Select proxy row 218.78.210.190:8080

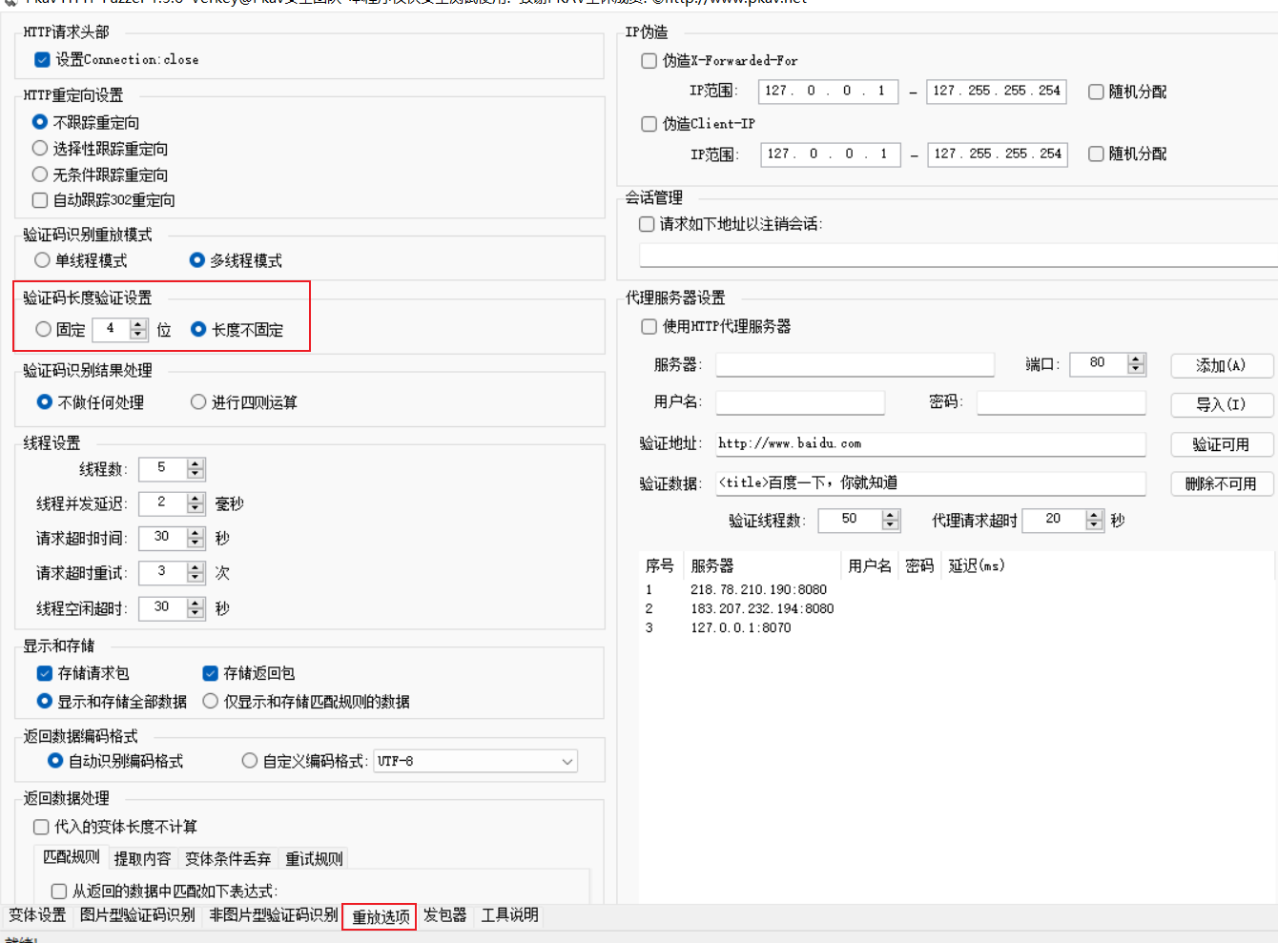tap(758, 590)
